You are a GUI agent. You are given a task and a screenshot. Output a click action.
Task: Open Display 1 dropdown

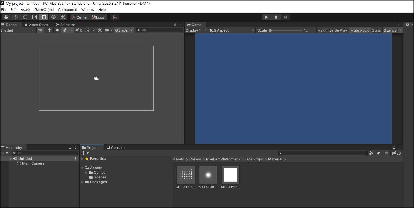196,30
